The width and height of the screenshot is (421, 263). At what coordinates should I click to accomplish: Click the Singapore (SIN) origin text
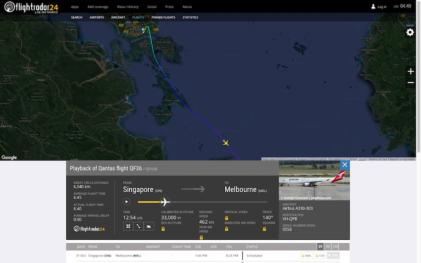142,190
